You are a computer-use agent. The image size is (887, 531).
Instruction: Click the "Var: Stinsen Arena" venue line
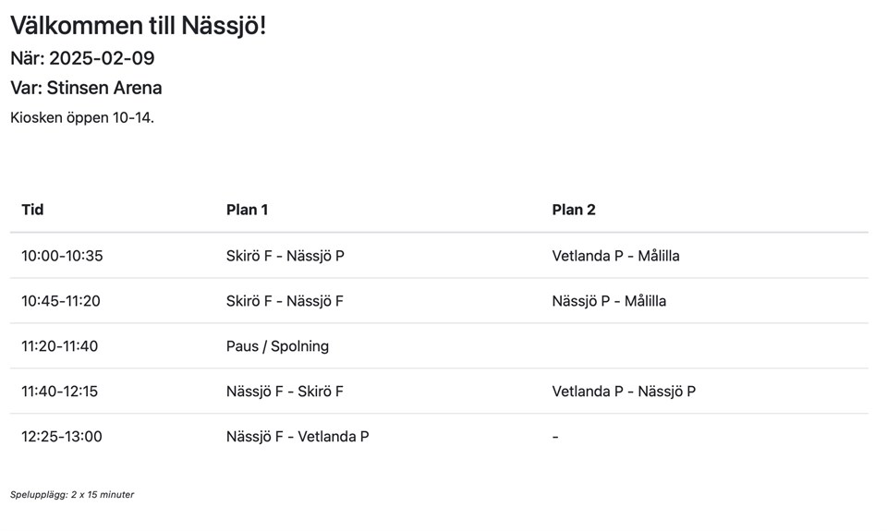(86, 88)
